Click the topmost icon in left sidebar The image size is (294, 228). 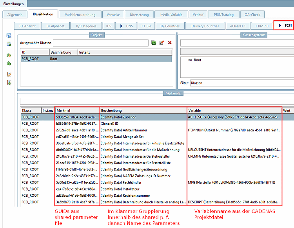pos(9,36)
